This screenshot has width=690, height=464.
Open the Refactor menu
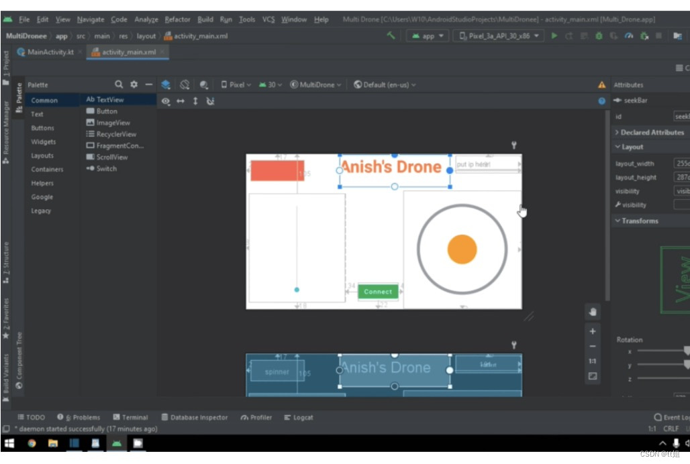tap(177, 19)
